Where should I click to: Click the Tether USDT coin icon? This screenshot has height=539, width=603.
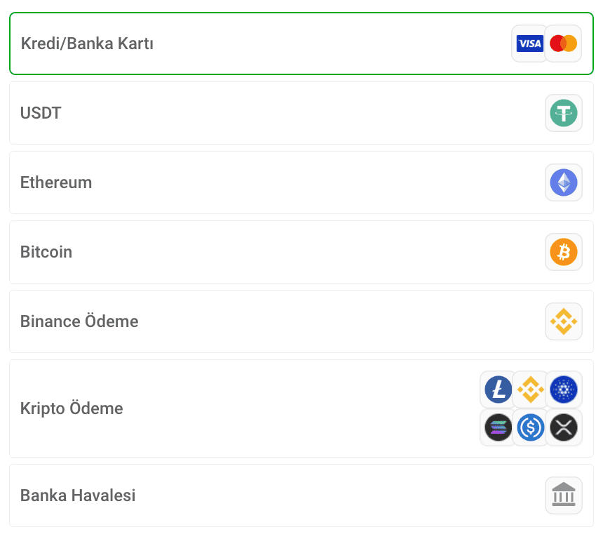point(564,113)
